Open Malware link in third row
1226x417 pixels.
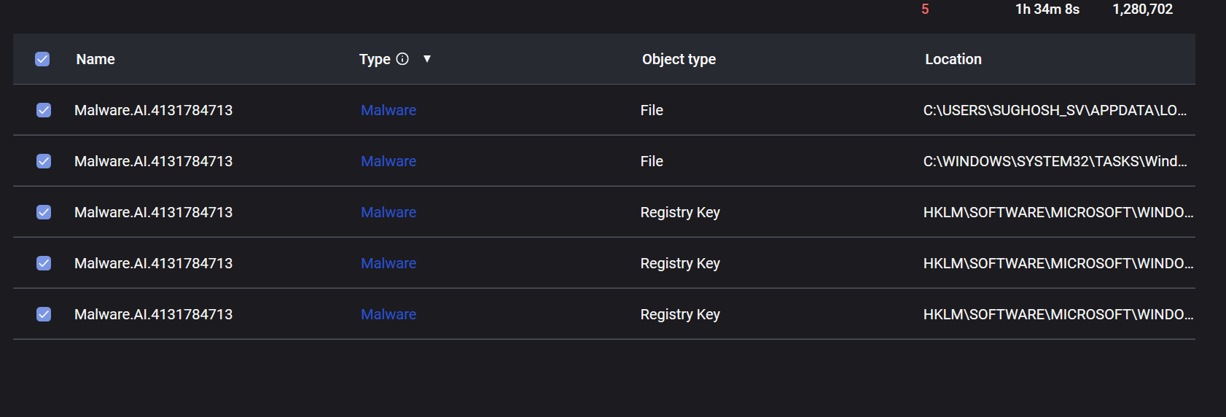coord(389,212)
